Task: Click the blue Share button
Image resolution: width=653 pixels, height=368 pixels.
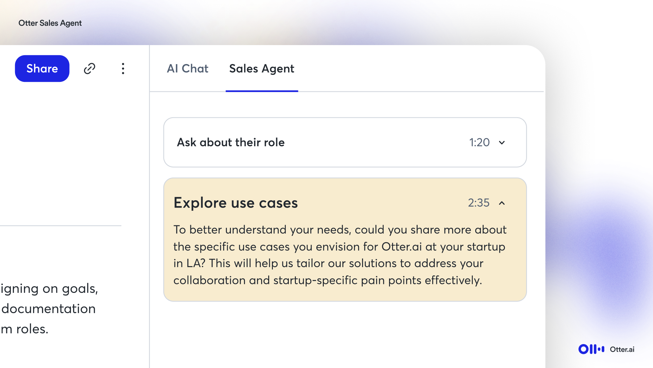Action: (x=42, y=68)
